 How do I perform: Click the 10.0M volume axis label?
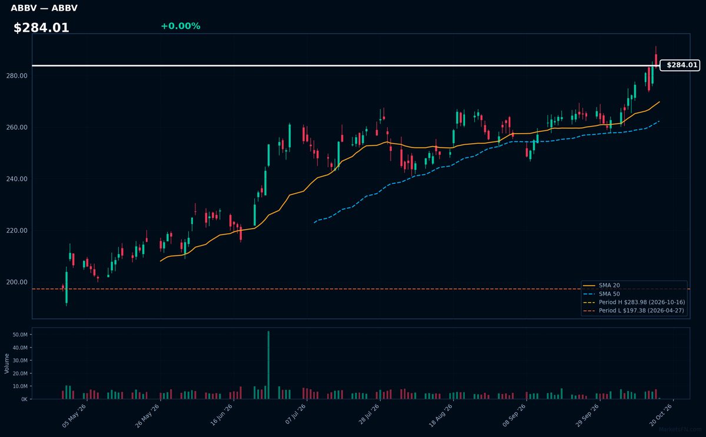(21, 386)
